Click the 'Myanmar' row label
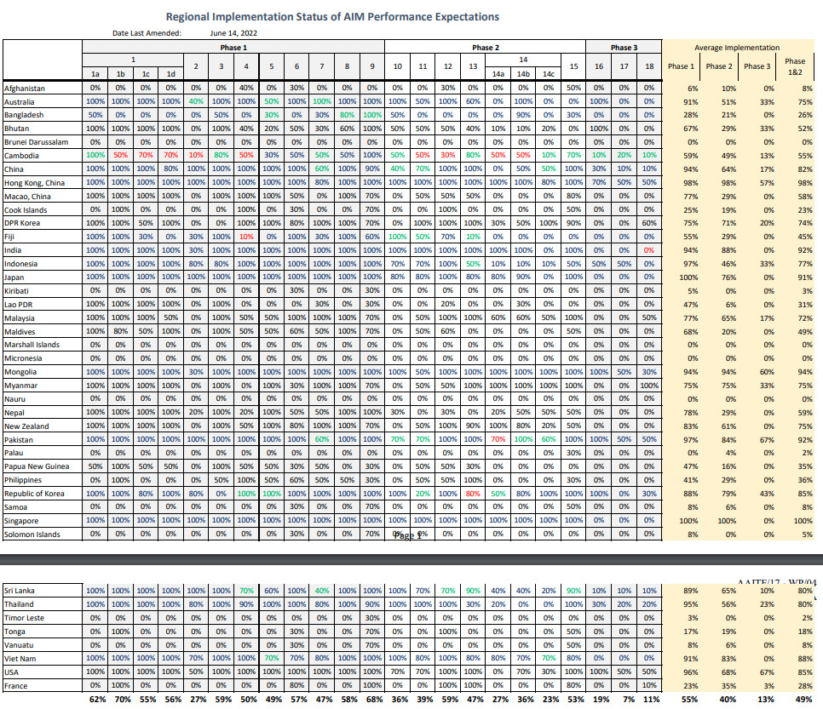Image resolution: width=823 pixels, height=709 pixels. 21,386
